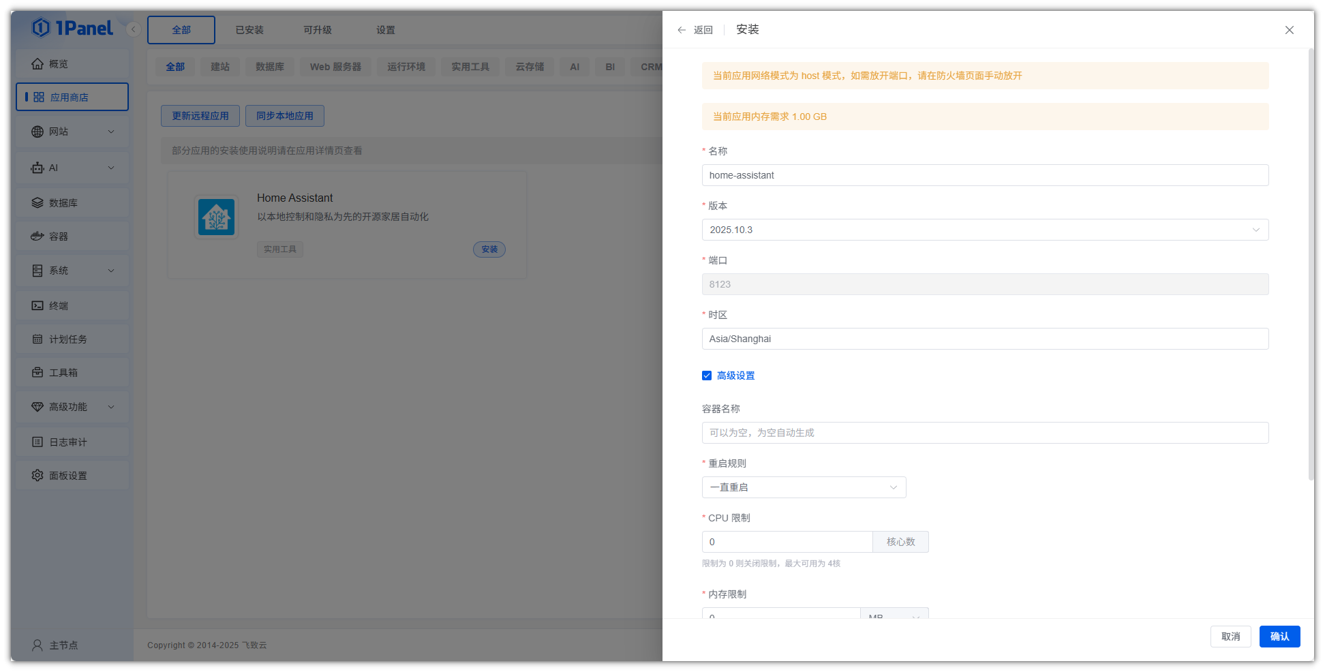The image size is (1325, 672).
Task: Open the Home Assistant app icon
Action: 216,217
